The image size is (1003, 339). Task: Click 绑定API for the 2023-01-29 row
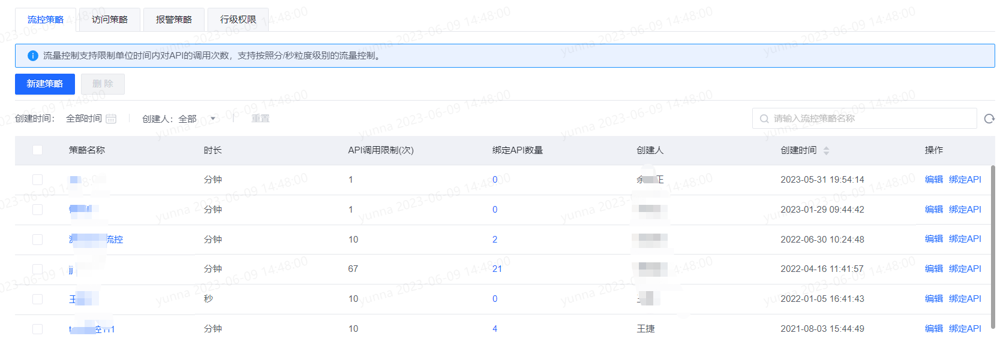[x=965, y=209]
